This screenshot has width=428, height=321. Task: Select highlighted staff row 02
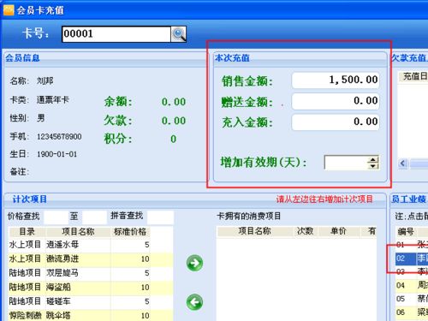(x=412, y=259)
